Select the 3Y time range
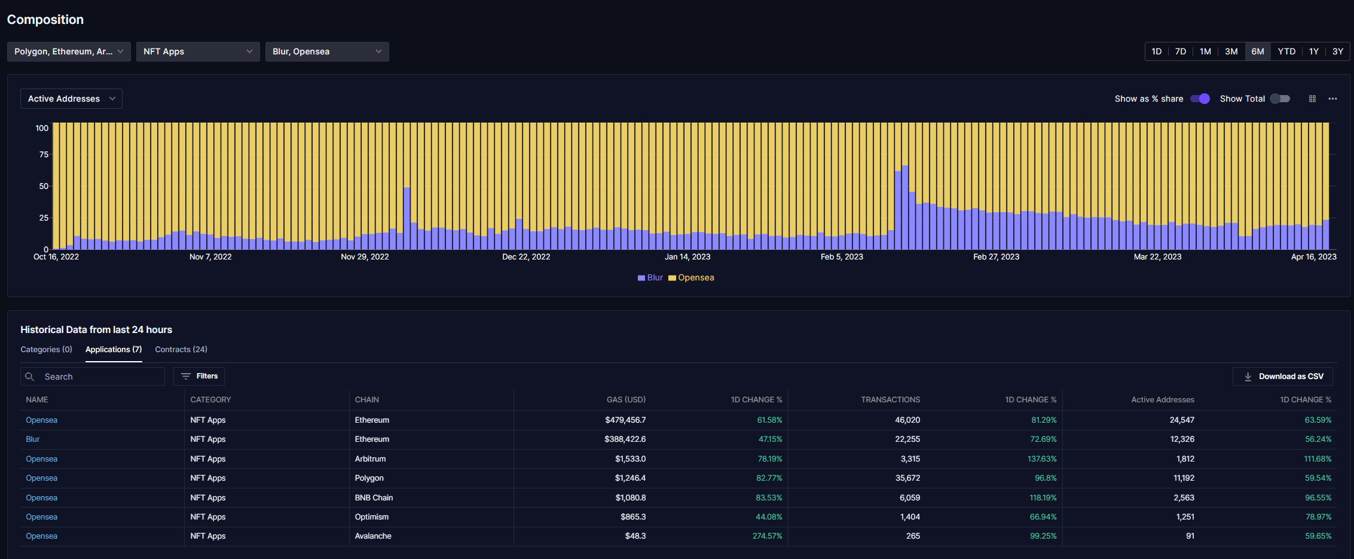 pos(1338,51)
